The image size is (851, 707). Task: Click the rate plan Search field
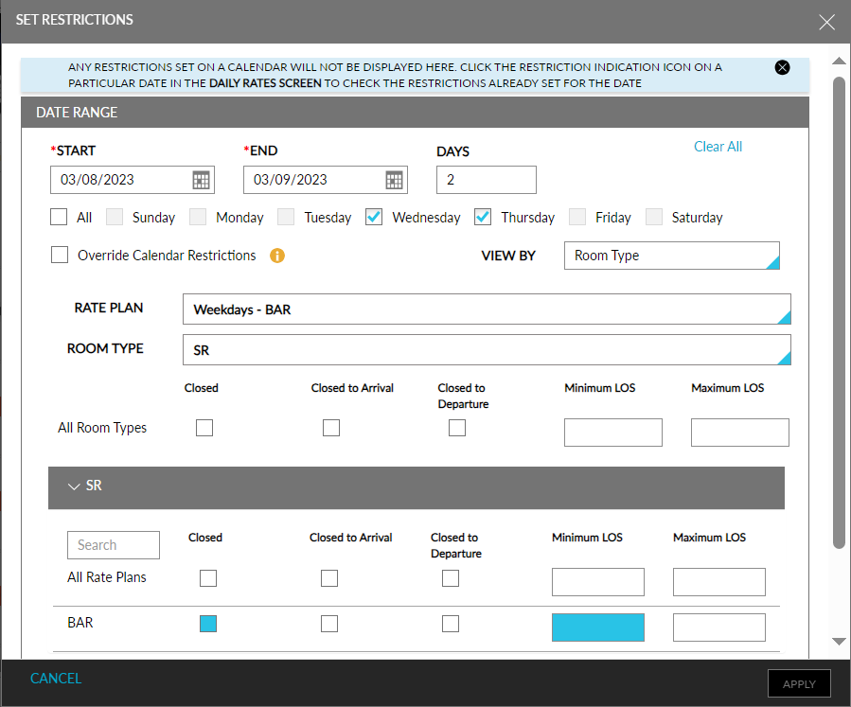pyautogui.click(x=114, y=545)
